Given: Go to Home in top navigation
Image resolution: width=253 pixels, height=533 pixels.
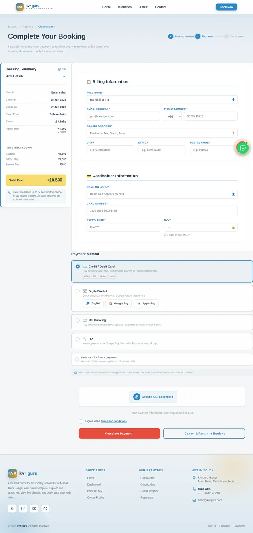Looking at the screenshot, I should point(106,7).
